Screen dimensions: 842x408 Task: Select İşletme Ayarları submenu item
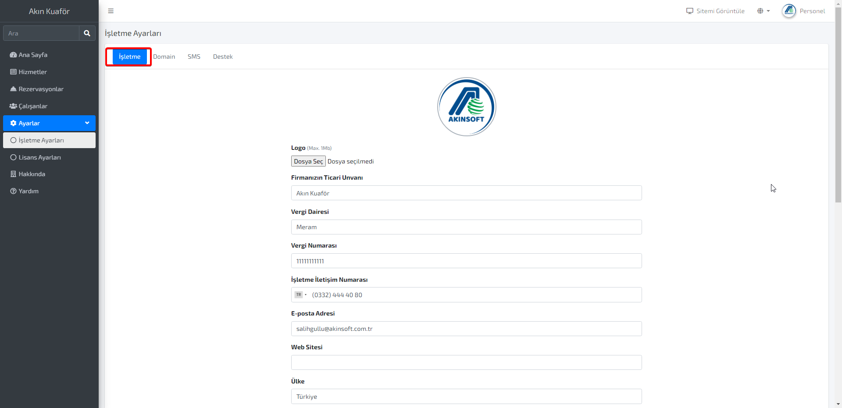49,140
